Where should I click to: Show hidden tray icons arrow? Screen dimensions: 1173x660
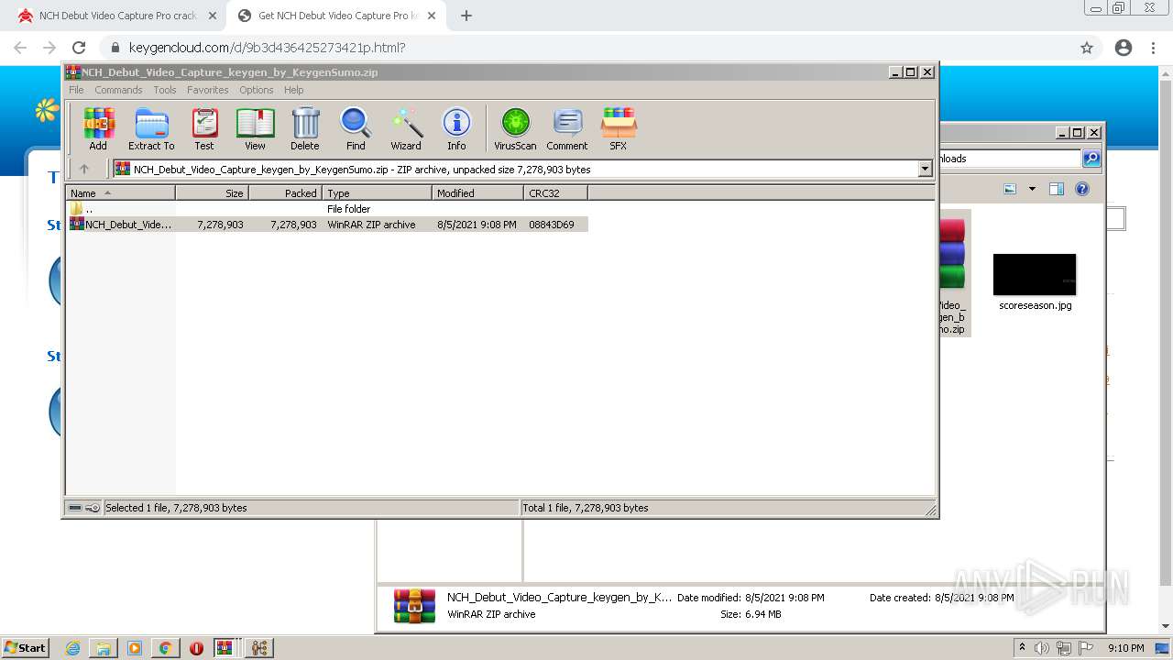tap(1022, 648)
